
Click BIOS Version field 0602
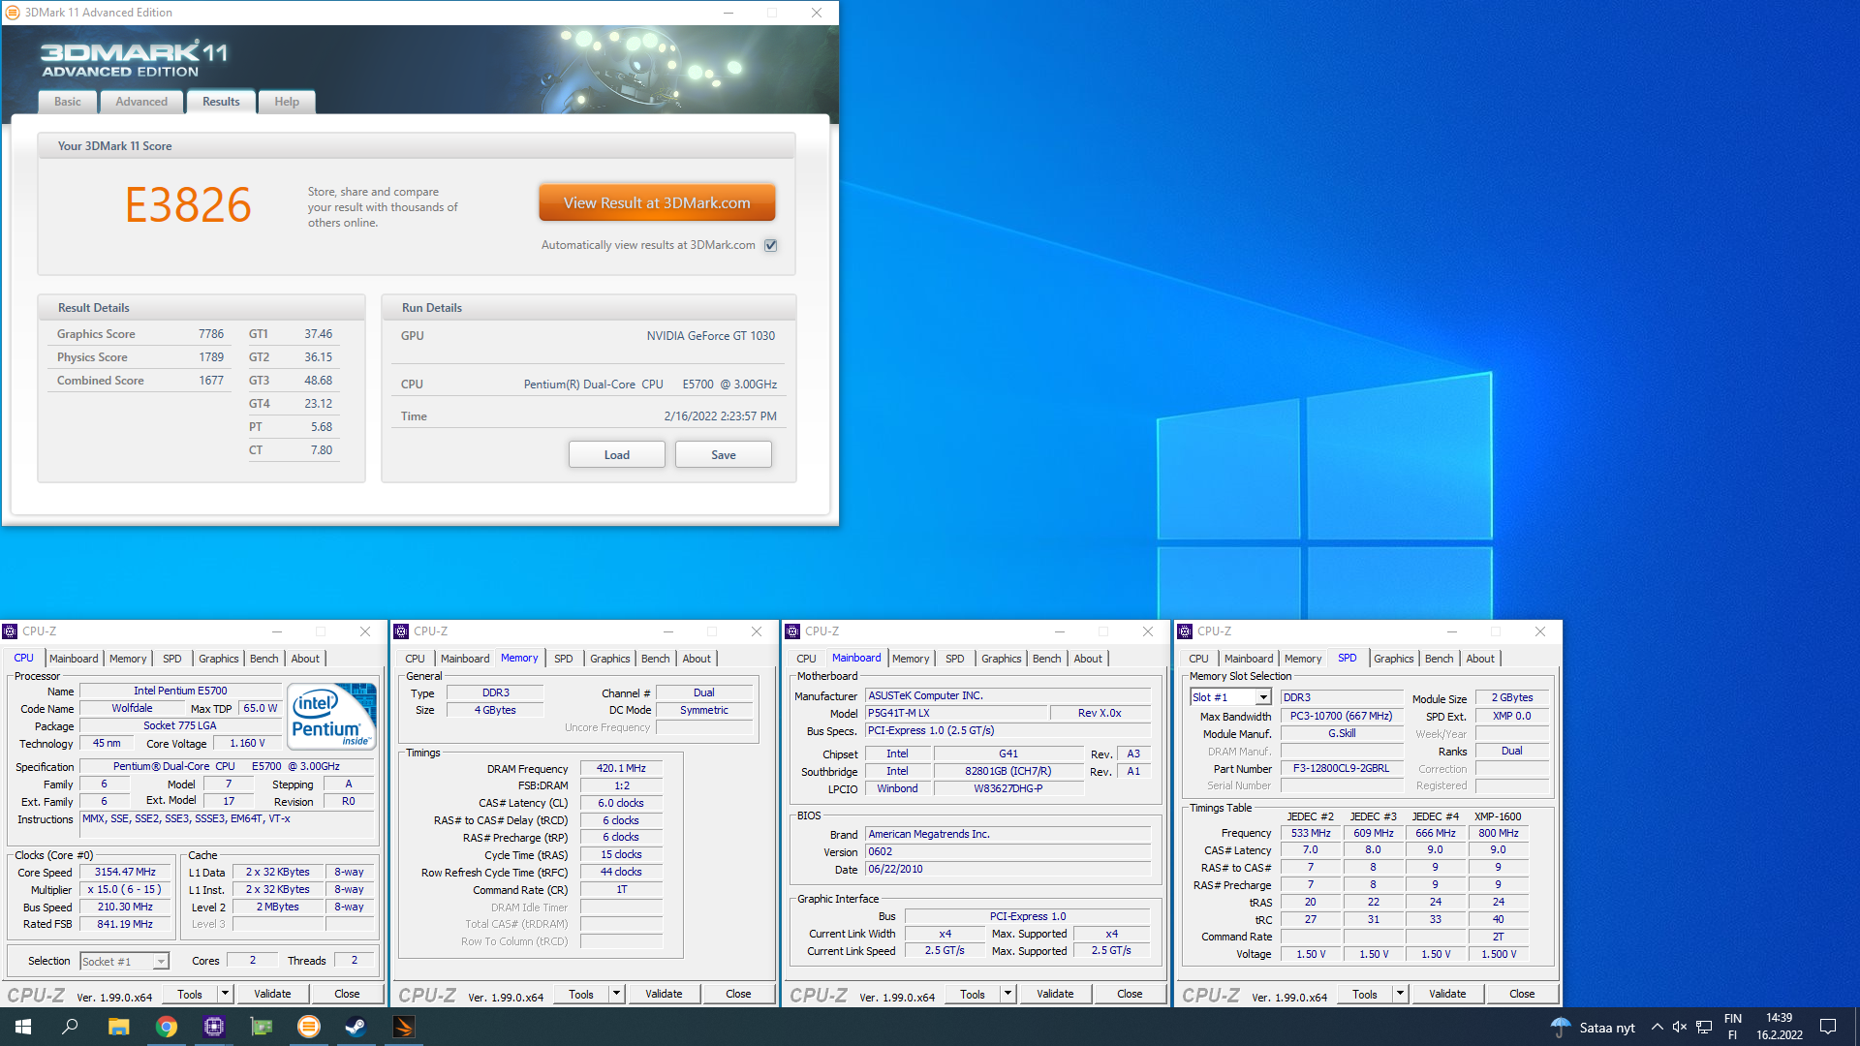tap(1007, 852)
